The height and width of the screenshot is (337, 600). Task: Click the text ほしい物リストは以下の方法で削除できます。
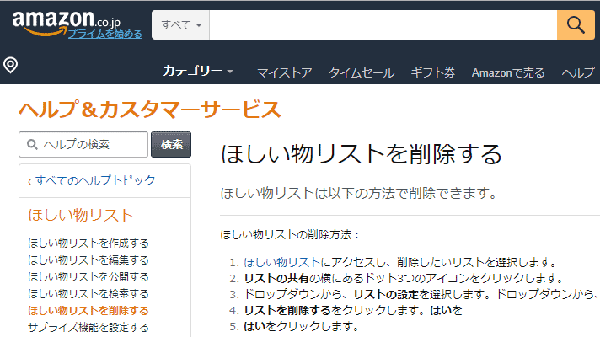(x=358, y=193)
